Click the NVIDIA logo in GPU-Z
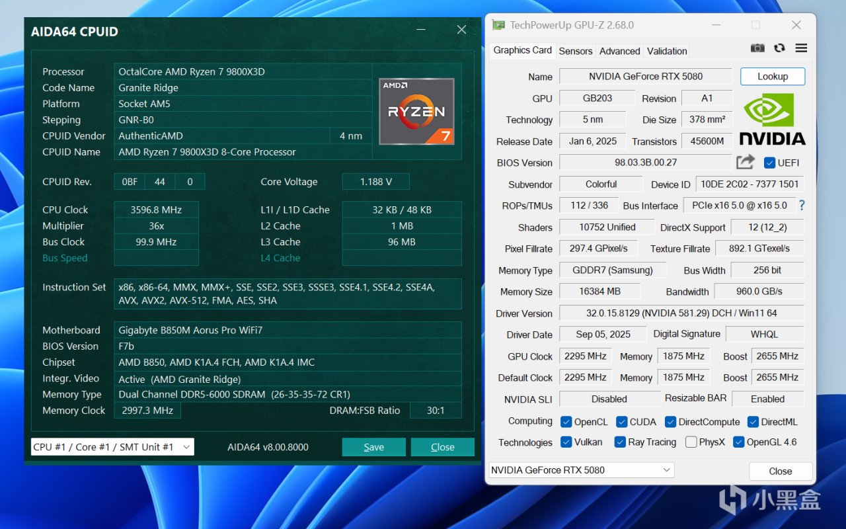The width and height of the screenshot is (846, 529). pos(772,119)
